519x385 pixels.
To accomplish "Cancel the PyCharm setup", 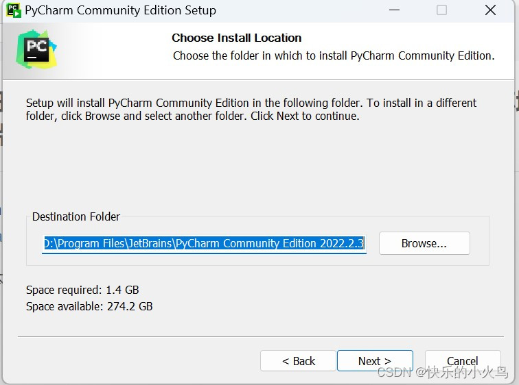I will [463, 361].
